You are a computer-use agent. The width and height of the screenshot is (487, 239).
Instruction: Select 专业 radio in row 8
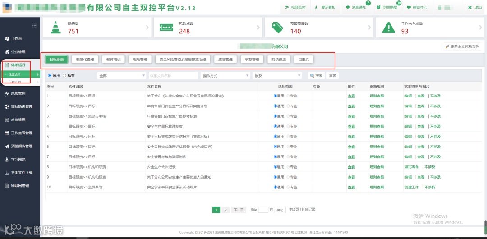coord(288,167)
